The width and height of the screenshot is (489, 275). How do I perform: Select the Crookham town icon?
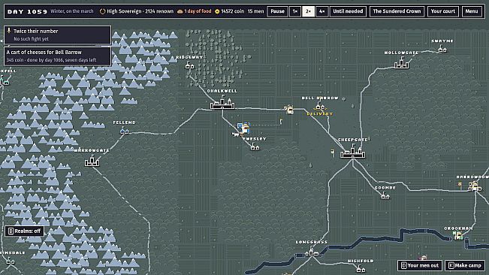[457, 235]
